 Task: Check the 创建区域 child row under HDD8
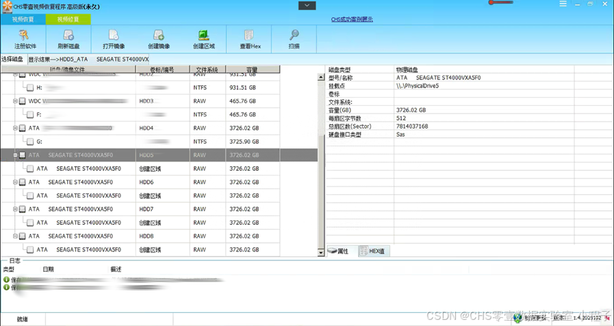30,249
